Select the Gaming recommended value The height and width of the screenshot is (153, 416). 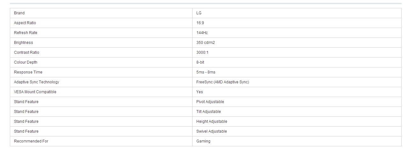pyautogui.click(x=203, y=141)
